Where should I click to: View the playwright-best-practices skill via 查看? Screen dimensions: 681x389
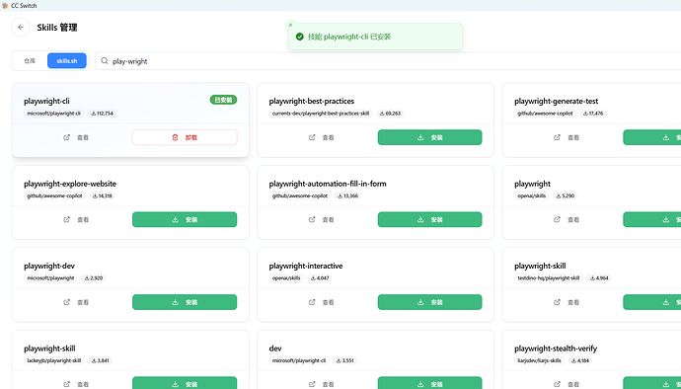pos(322,137)
